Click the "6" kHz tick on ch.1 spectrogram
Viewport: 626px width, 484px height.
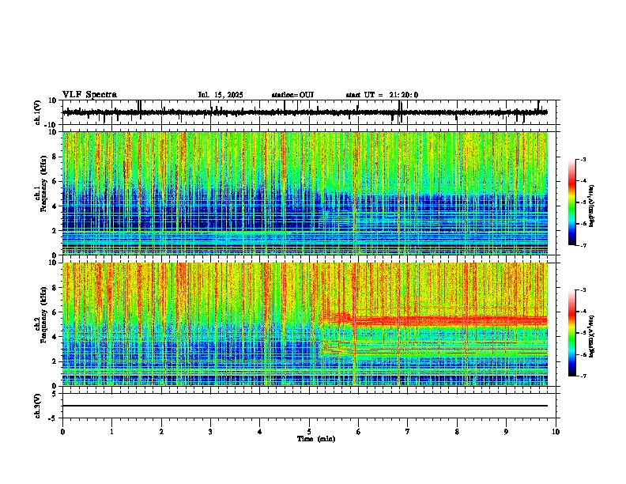coord(55,182)
